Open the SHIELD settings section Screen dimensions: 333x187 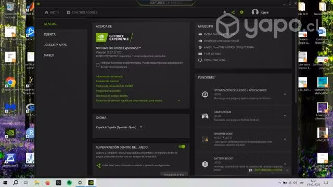49,55
